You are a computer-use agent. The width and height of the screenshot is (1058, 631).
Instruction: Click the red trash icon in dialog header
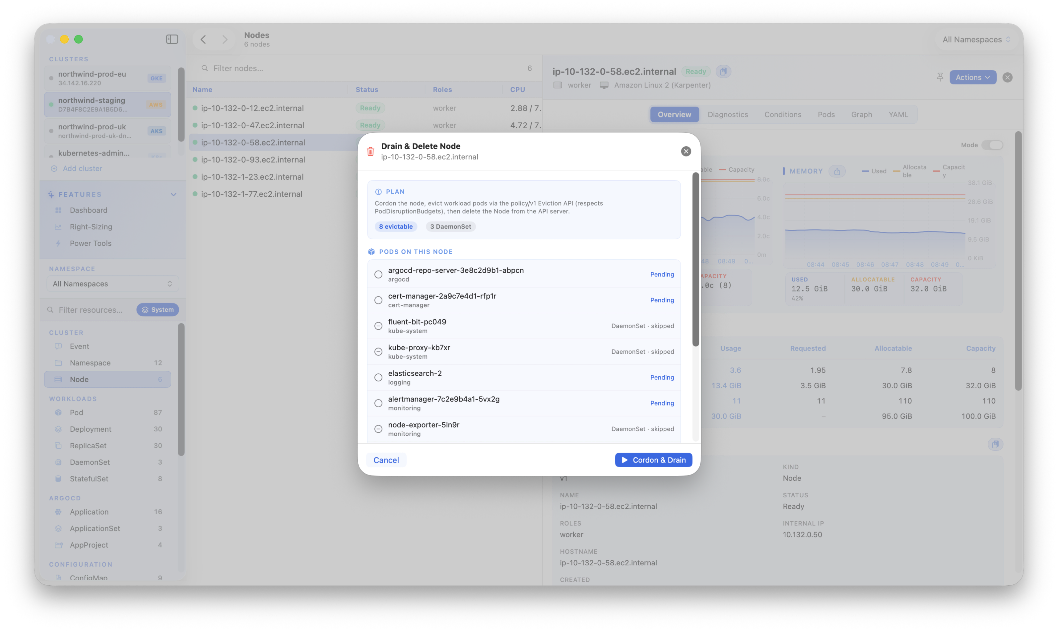(x=370, y=152)
